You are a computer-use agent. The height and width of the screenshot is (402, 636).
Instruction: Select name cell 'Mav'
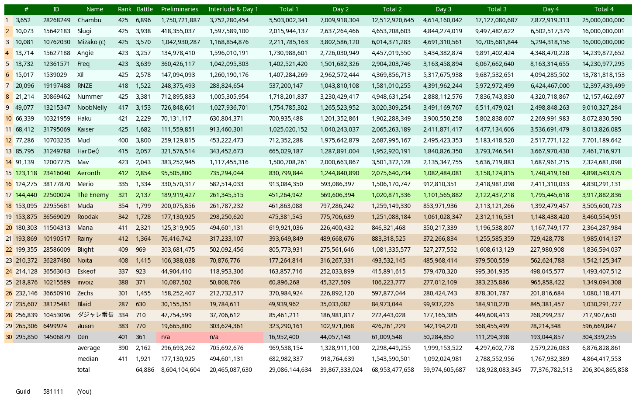pos(83,162)
